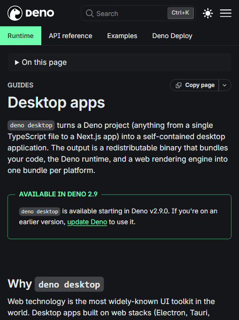The image size is (239, 320).
Task: Go to the Deno Deploy tab
Action: (x=172, y=36)
